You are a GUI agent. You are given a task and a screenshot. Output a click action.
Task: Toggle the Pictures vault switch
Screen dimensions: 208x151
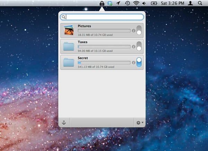pos(139,30)
